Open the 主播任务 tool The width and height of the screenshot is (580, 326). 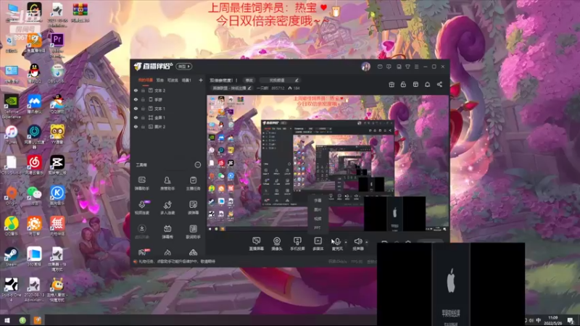[x=193, y=183]
